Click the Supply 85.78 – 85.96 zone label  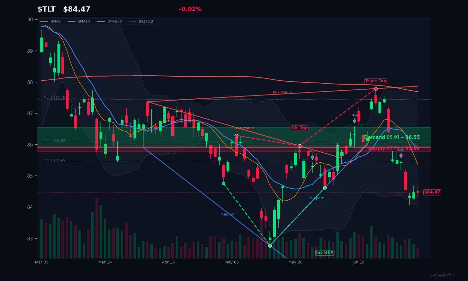coord(394,149)
